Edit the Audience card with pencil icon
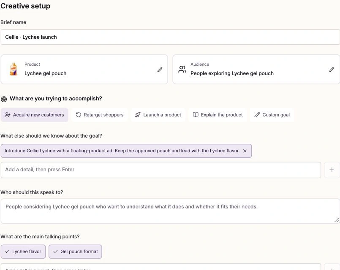This screenshot has width=340, height=270. click(x=332, y=70)
